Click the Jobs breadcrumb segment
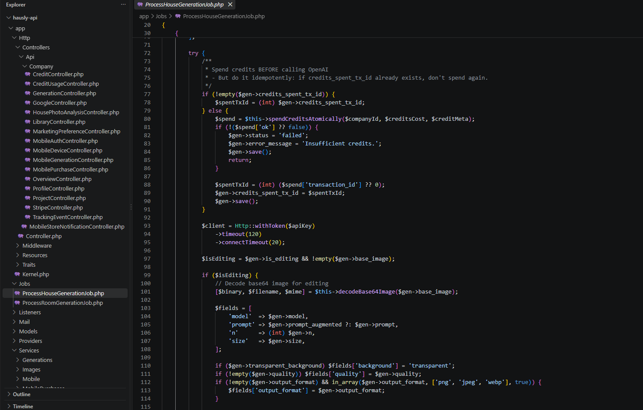Screen dimensions: 643x410 point(161,16)
